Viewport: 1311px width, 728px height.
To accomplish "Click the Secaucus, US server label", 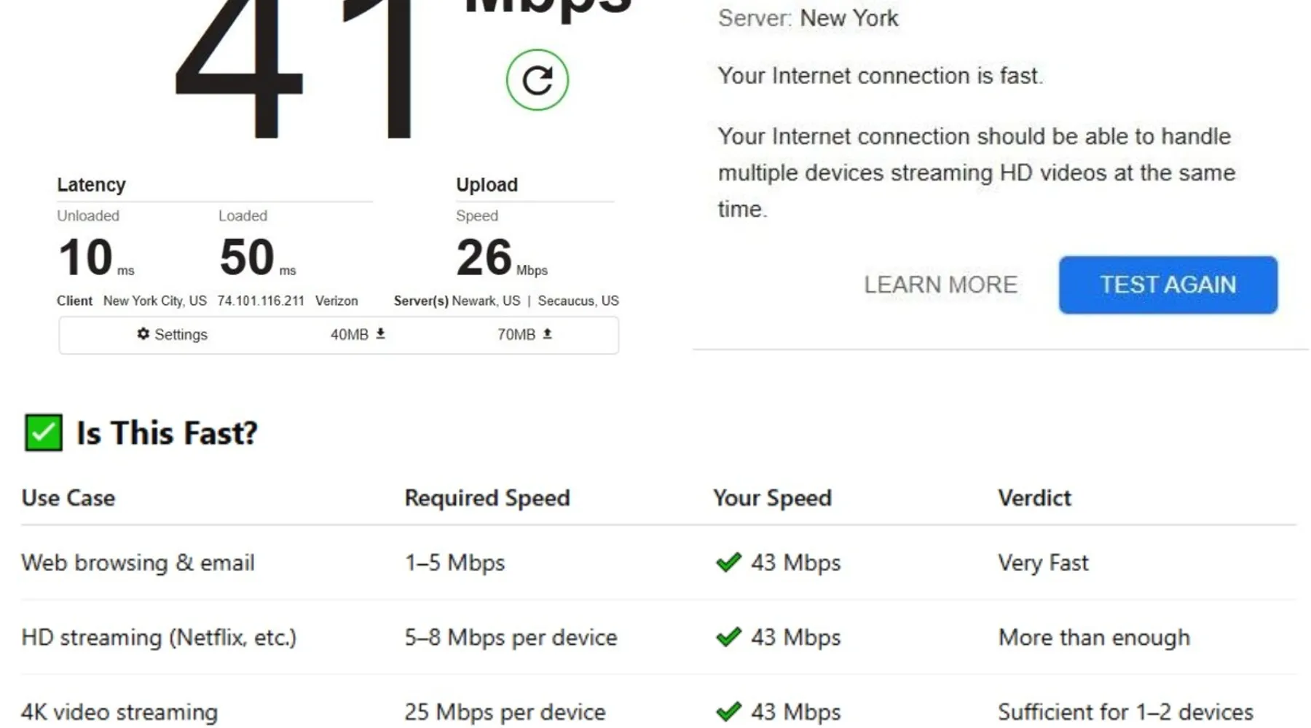I will 578,301.
